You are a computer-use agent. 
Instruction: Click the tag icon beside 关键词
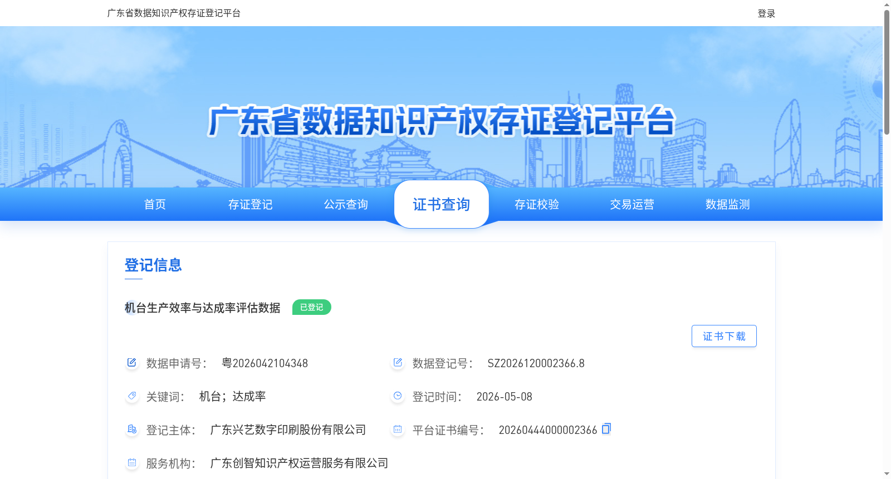pyautogui.click(x=131, y=396)
